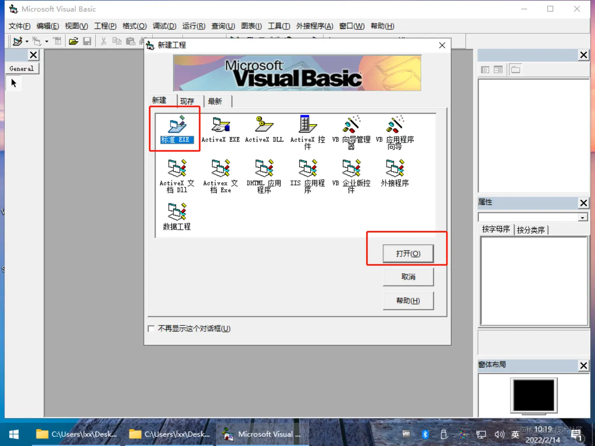This screenshot has height=446, width=595.
Task: Open the 图表(I) menu
Action: tap(251, 26)
